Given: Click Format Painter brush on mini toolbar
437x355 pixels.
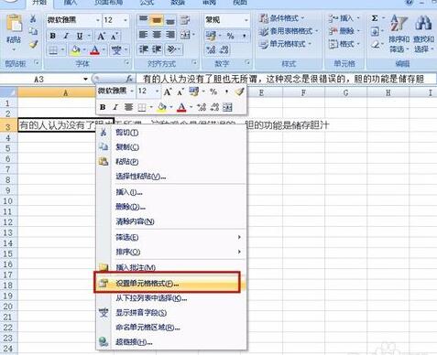Looking at the screenshot, I should [x=239, y=91].
